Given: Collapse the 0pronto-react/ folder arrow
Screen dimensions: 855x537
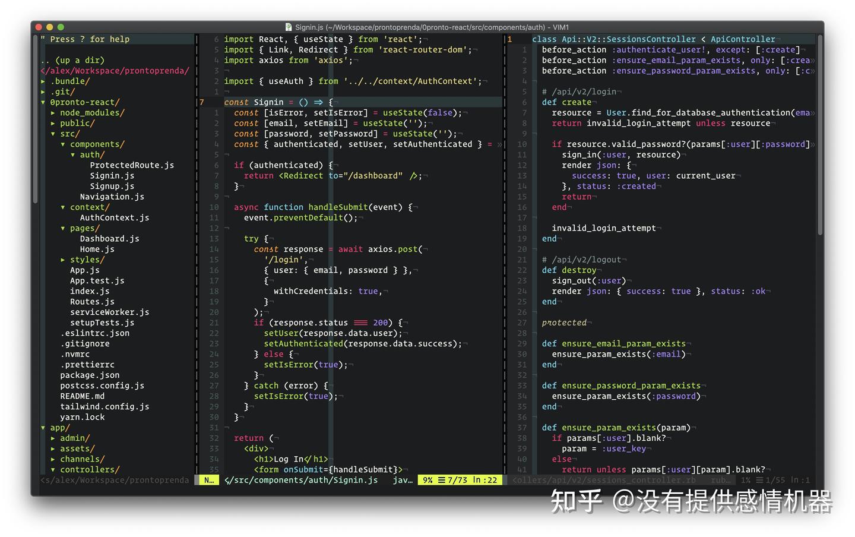Looking at the screenshot, I should tap(43, 102).
